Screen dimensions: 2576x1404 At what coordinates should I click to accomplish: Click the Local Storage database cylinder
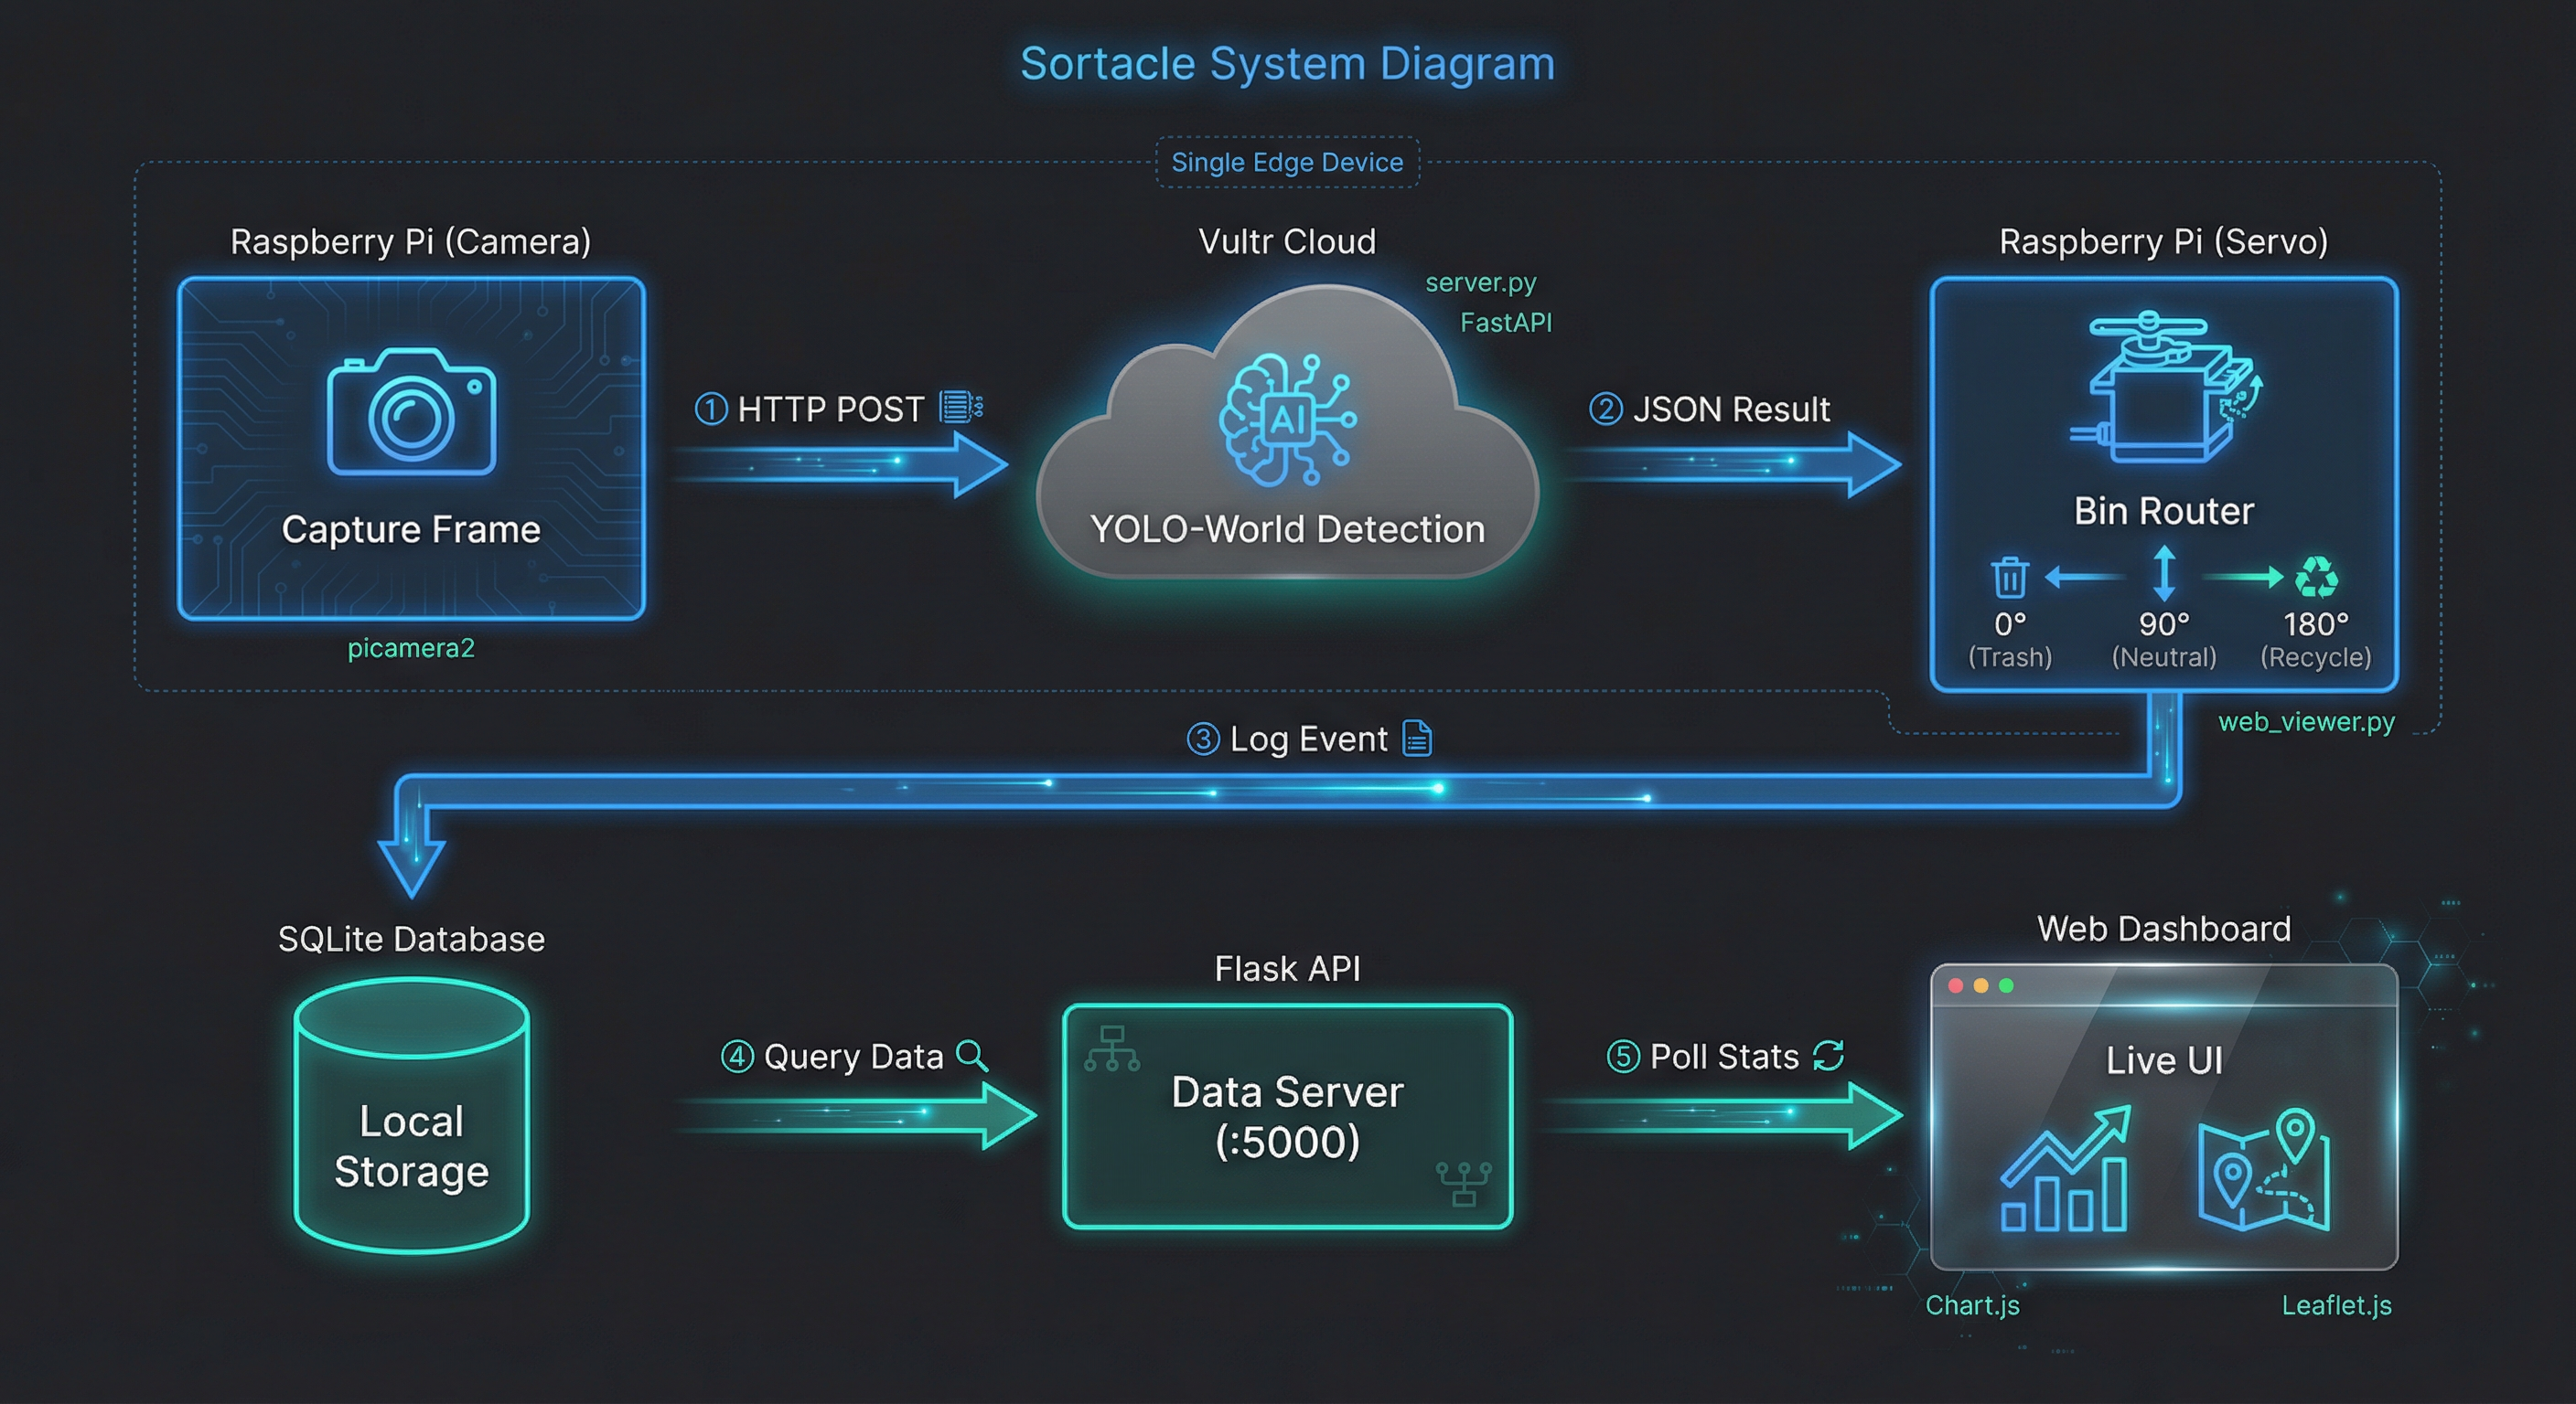tap(411, 1116)
